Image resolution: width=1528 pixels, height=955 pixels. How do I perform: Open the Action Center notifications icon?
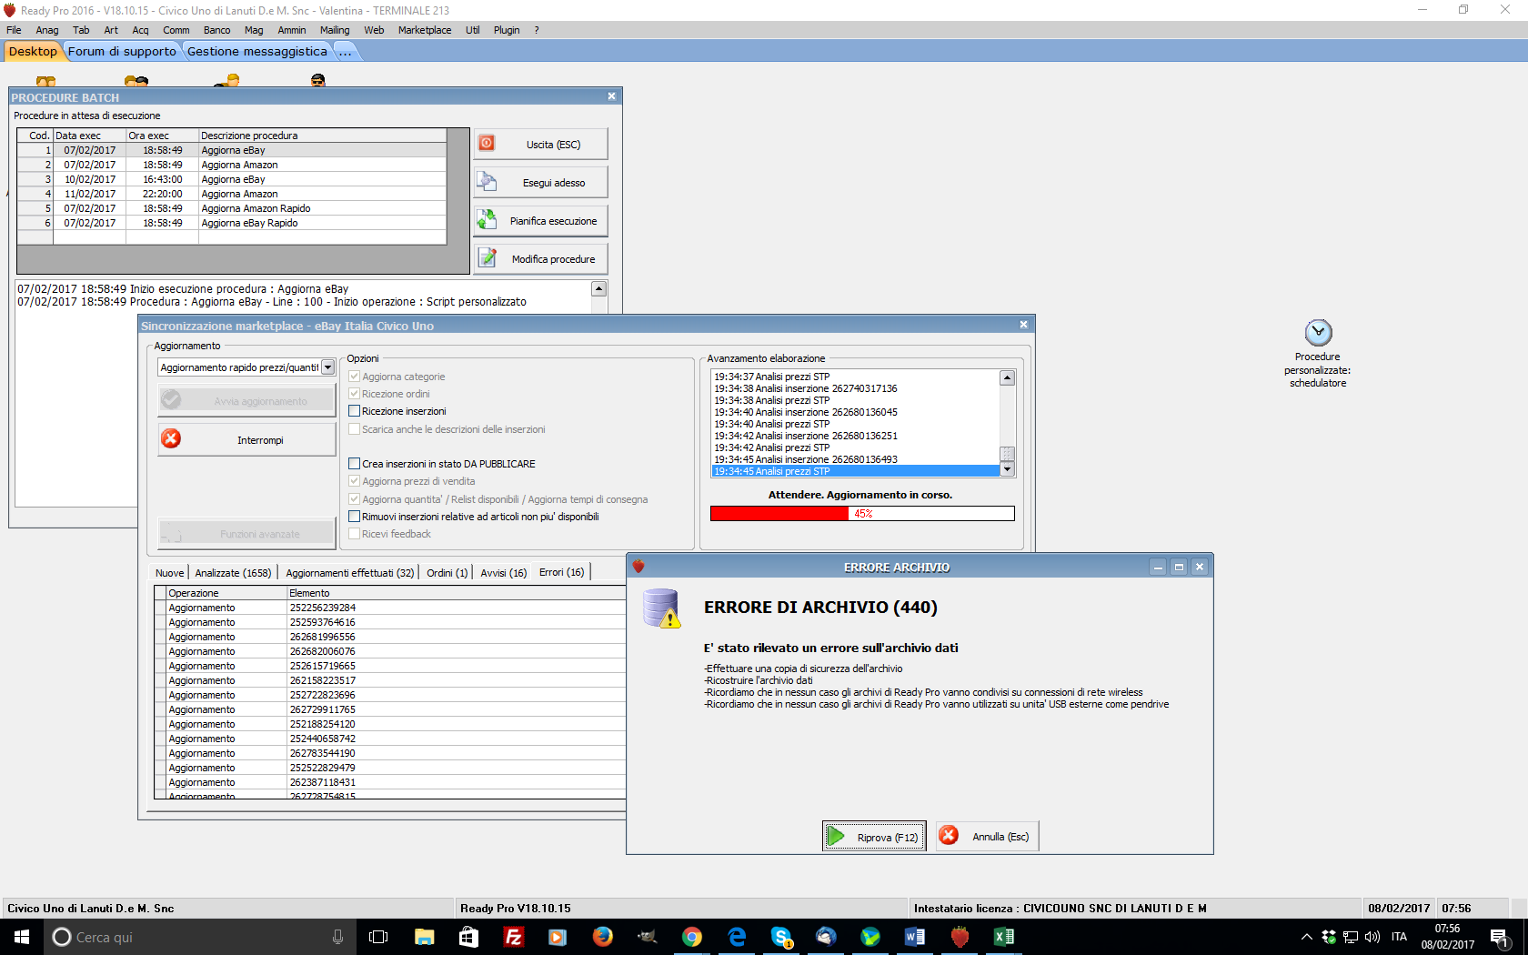coord(1501,937)
